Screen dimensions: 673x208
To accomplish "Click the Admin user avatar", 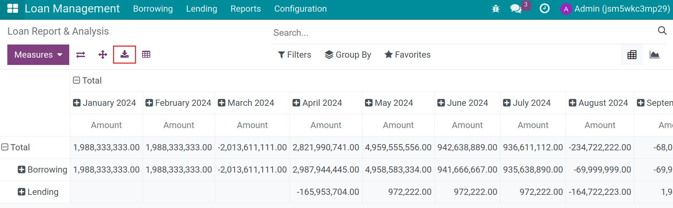I will 566,9.
